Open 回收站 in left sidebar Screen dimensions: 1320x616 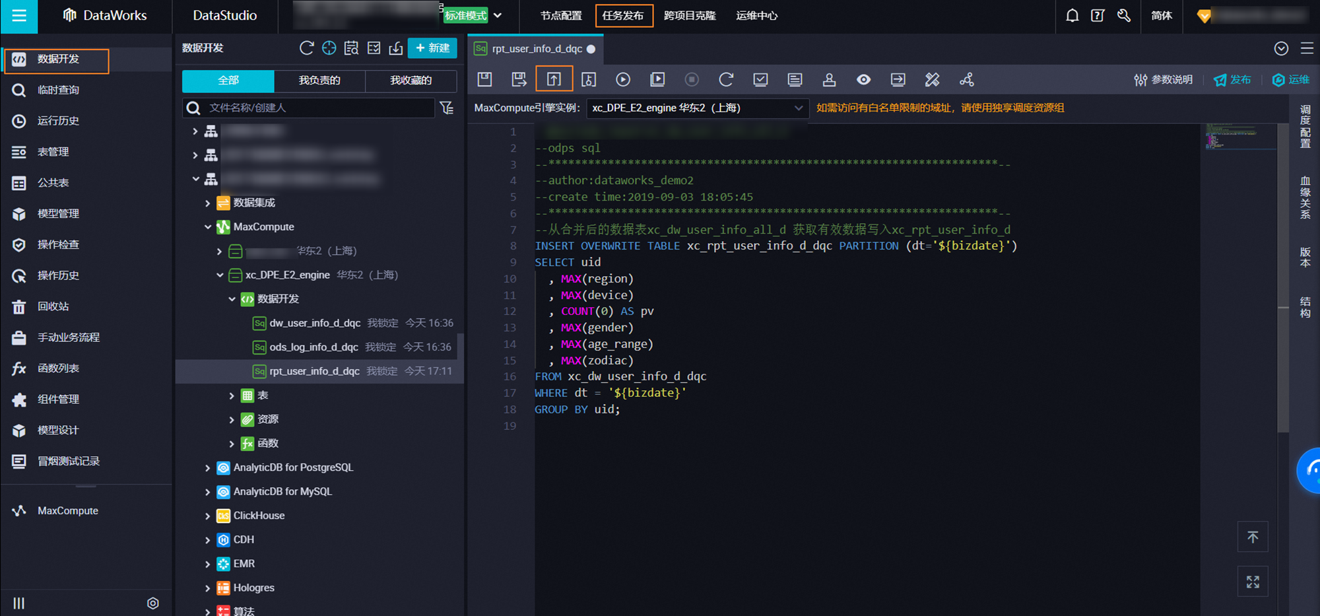coord(53,306)
